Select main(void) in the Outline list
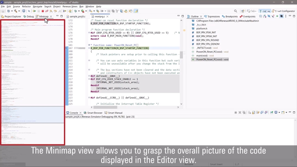The image size is (297, 167). (x=205, y=56)
